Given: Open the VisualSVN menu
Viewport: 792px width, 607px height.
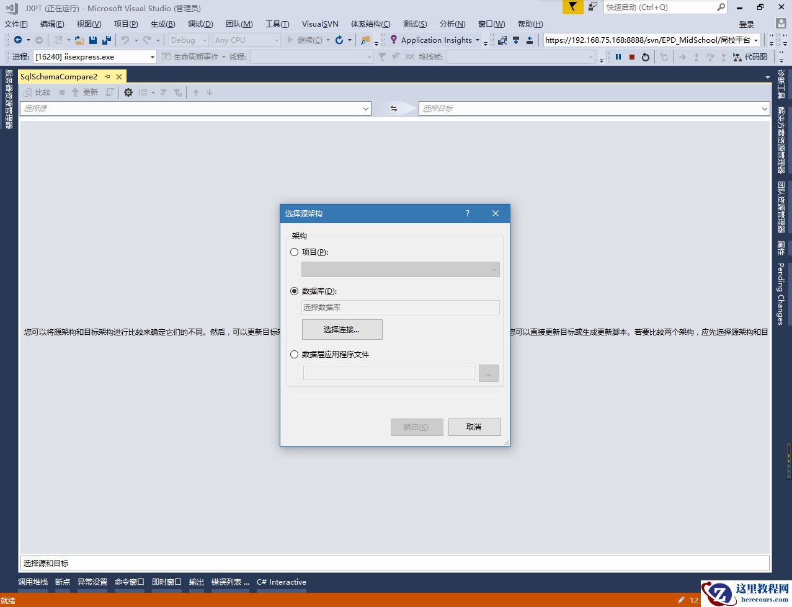Looking at the screenshot, I should [320, 24].
